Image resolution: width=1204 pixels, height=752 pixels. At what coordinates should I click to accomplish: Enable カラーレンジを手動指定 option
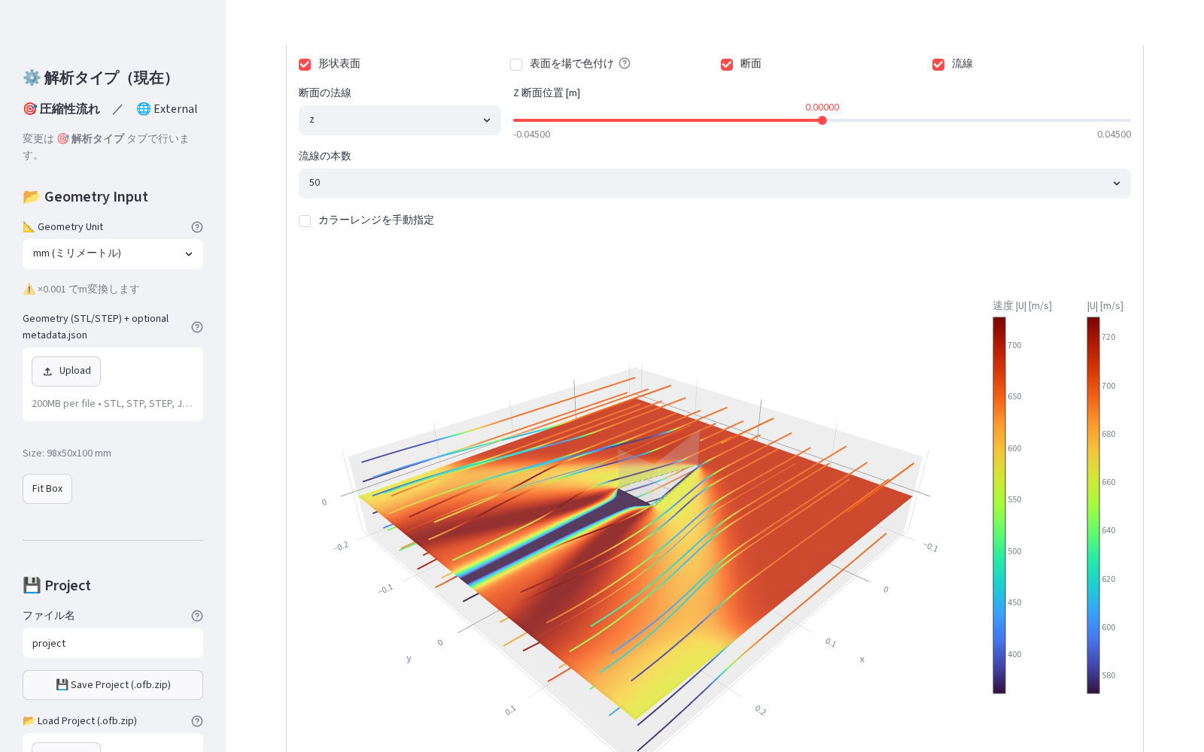click(x=305, y=221)
